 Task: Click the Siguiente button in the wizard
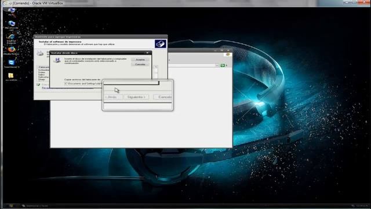[136, 97]
